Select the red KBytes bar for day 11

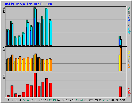pos(47,88)
